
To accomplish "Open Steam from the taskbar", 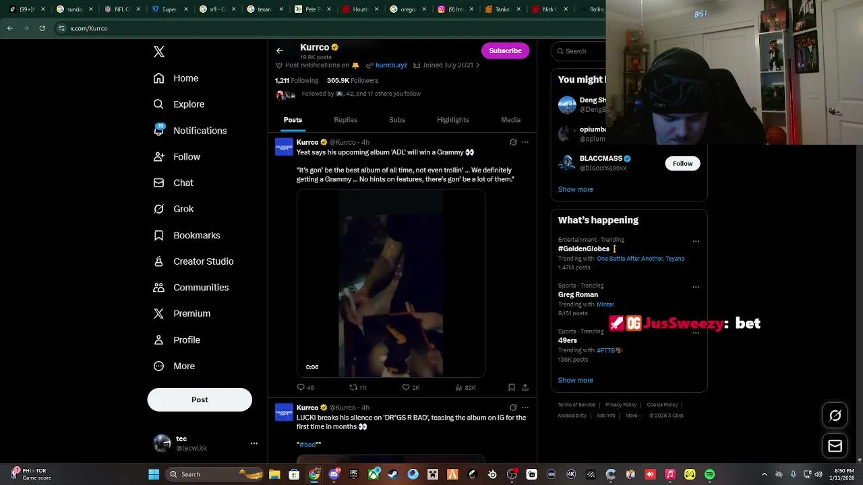I will pos(393,474).
